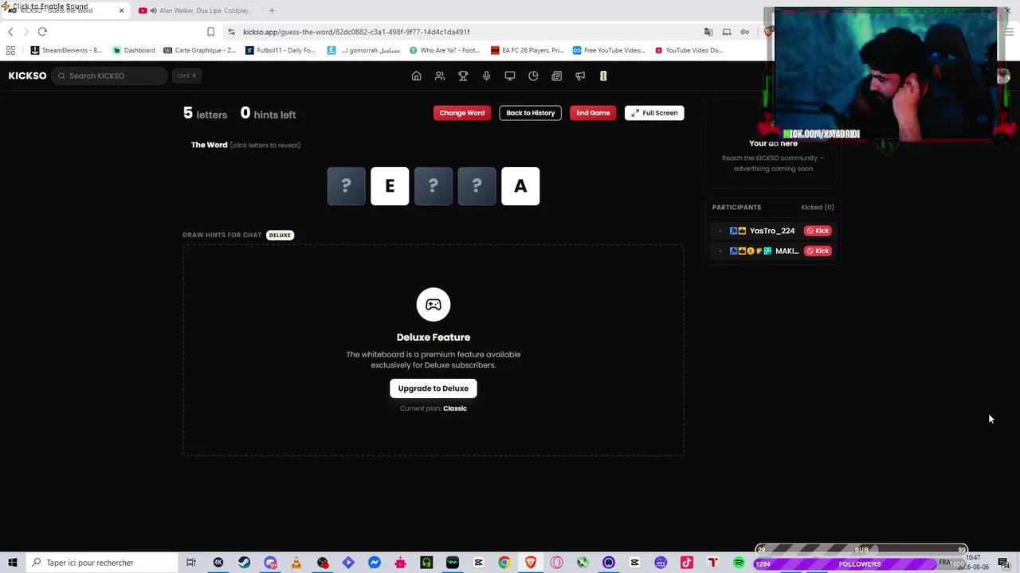
Task: Click the KICKSO logo
Action: point(27,76)
